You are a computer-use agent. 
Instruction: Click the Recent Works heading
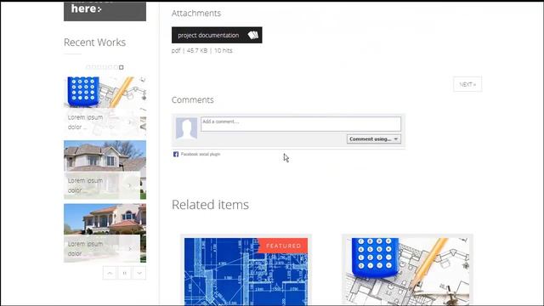point(94,42)
